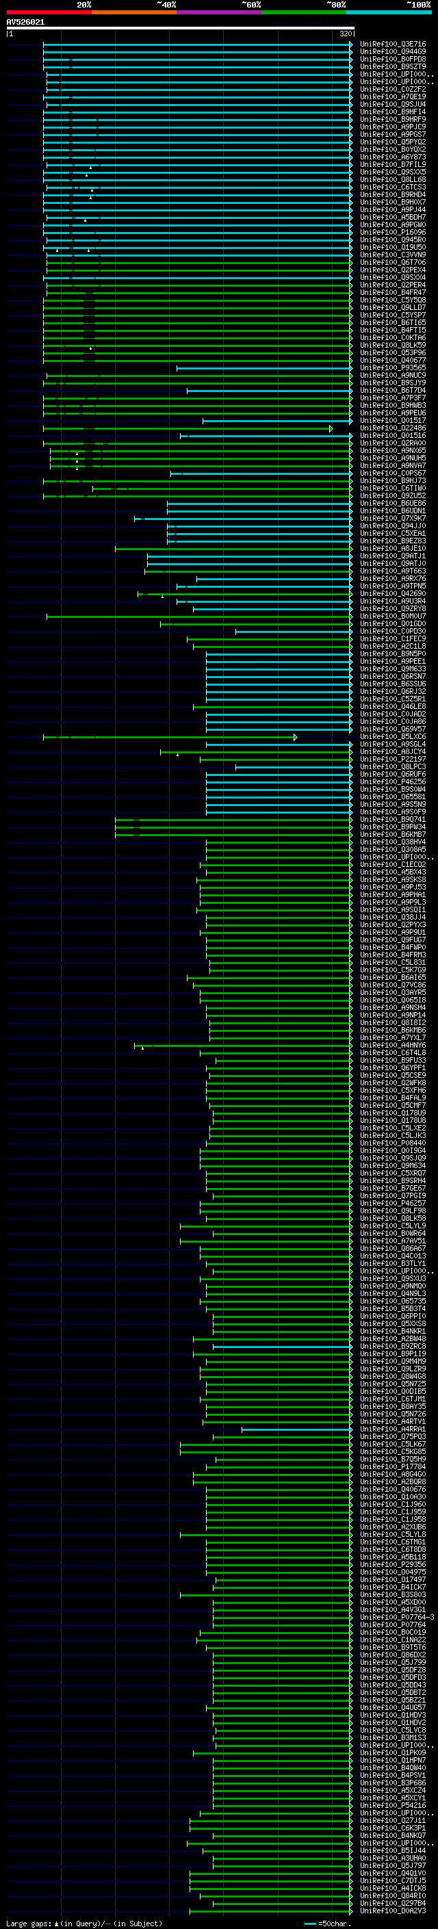The height and width of the screenshot is (1929, 438).
Task: Click the cyan =50char scale bar
Action: tap(311, 1923)
